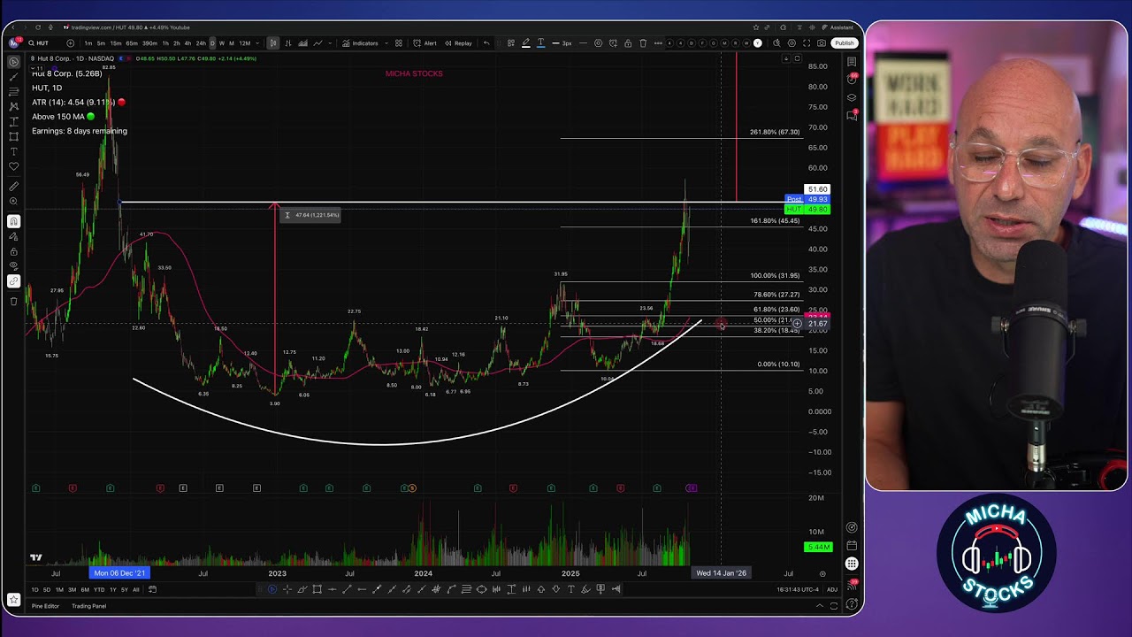Open more options on floating toolbar
This screenshot has width=1132, height=637.
pos(658,43)
